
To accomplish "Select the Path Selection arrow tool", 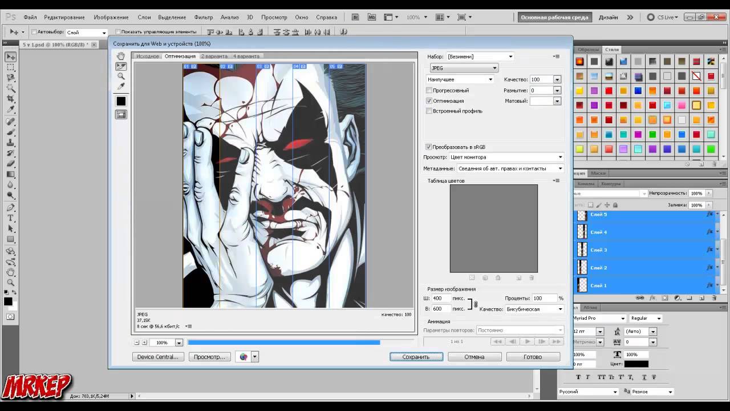I will tap(11, 229).
